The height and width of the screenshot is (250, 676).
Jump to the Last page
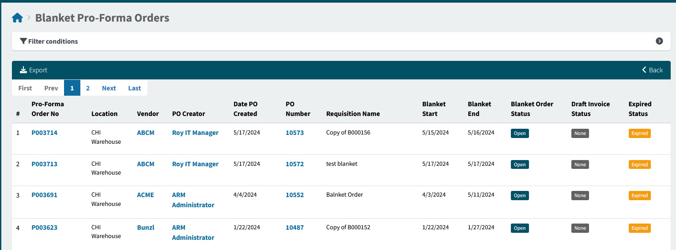coord(135,88)
